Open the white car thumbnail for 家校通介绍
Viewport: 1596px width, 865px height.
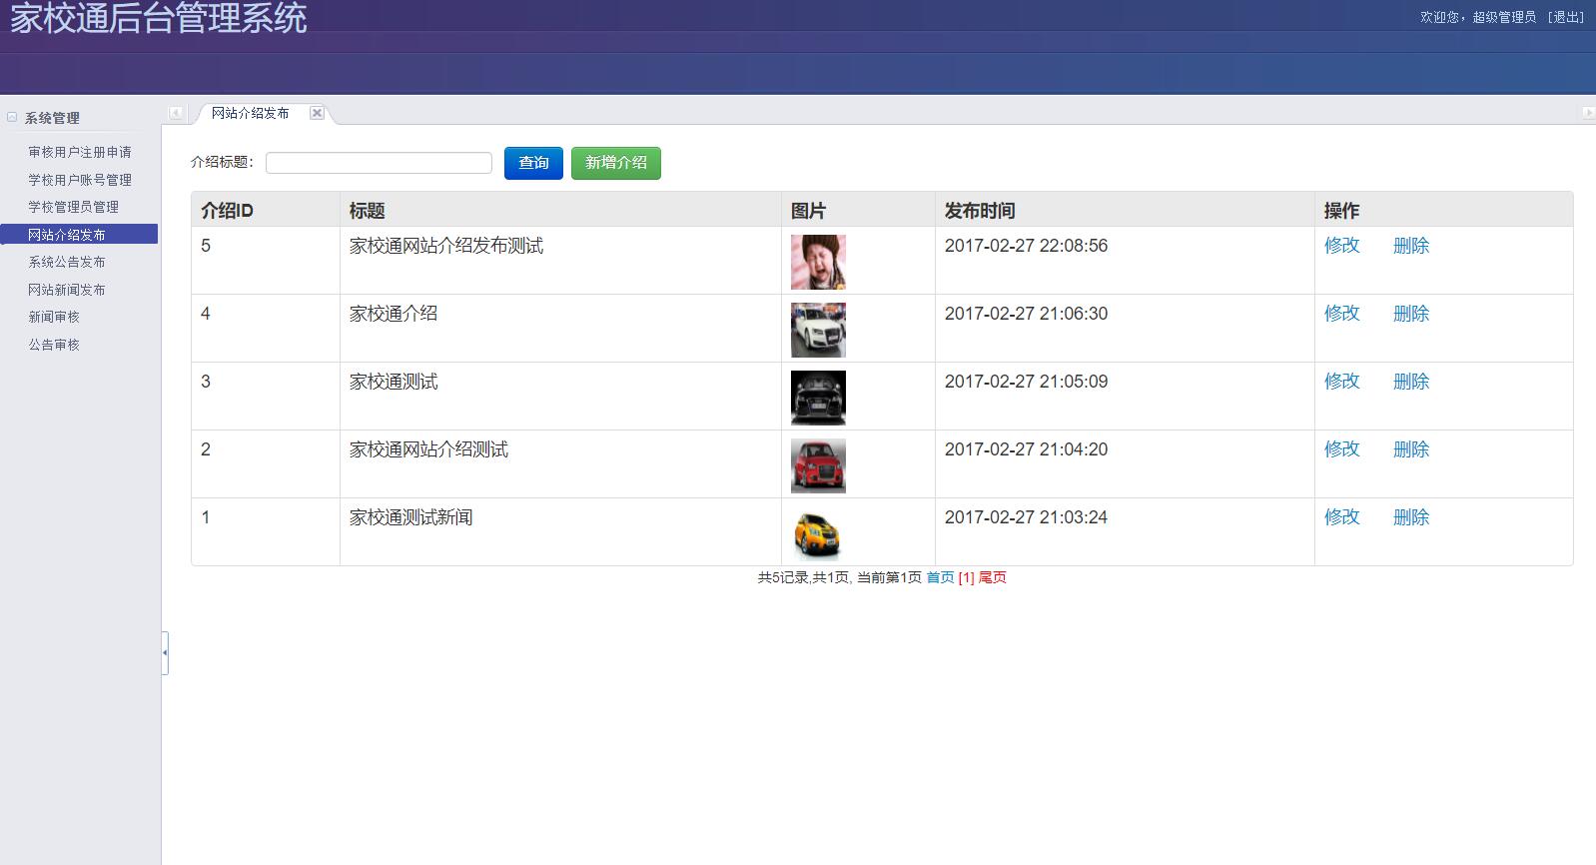[x=818, y=330]
